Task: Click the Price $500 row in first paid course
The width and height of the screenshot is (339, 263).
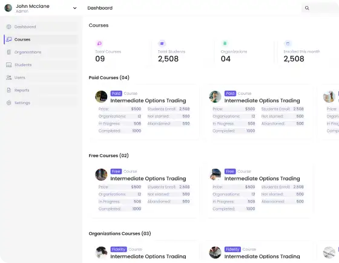Action: [x=120, y=109]
